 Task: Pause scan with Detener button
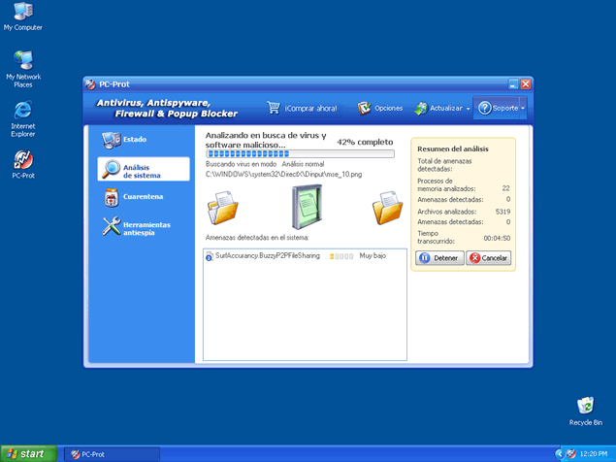[x=439, y=258]
